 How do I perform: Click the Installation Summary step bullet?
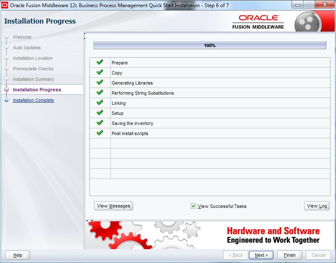click(7, 79)
